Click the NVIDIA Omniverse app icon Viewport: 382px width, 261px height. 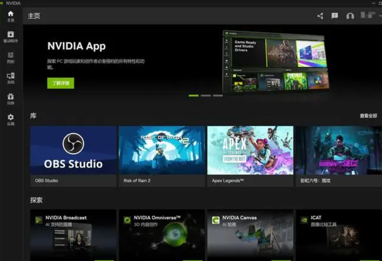127,220
